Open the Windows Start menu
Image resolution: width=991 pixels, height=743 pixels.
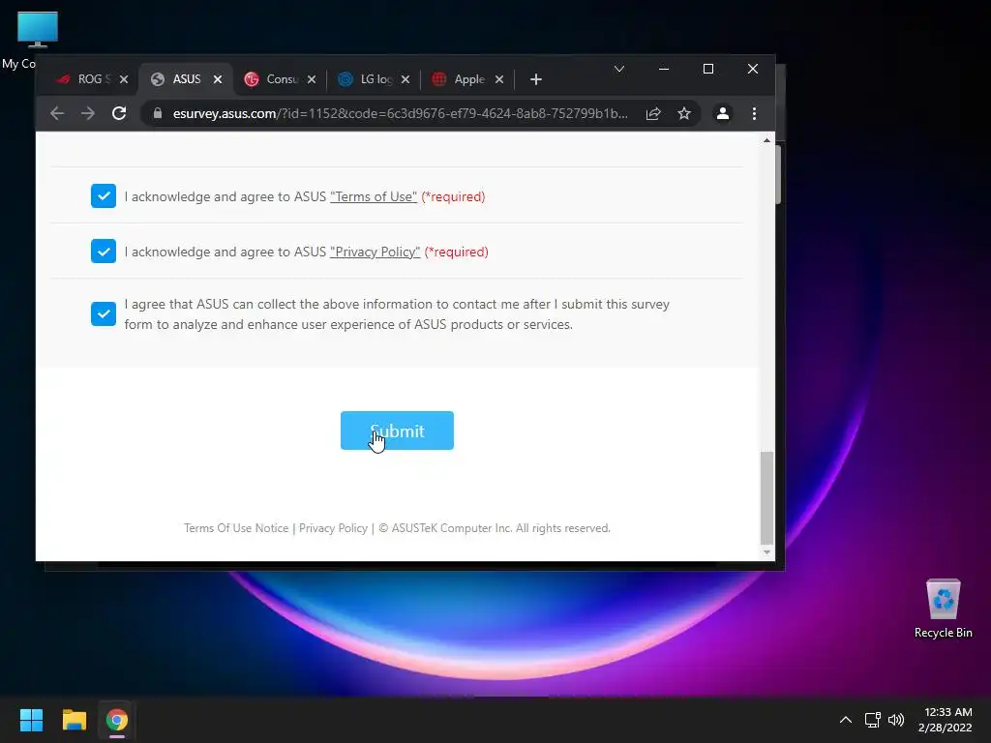pyautogui.click(x=31, y=720)
